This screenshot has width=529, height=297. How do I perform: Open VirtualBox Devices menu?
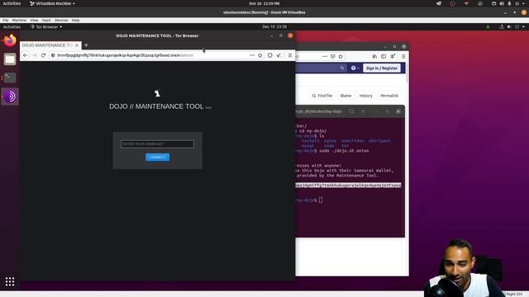coord(61,20)
